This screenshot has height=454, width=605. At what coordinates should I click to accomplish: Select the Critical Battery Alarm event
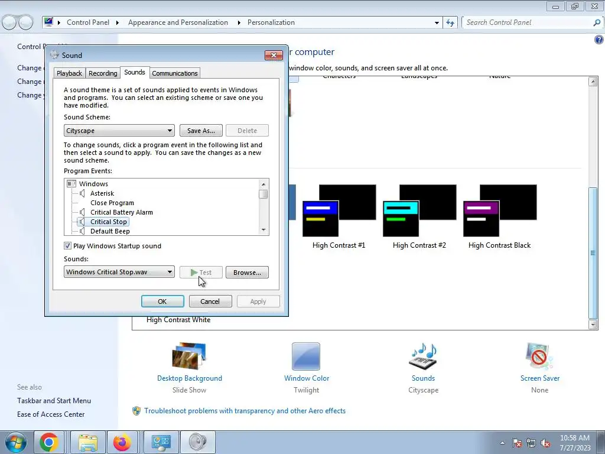[x=122, y=212]
